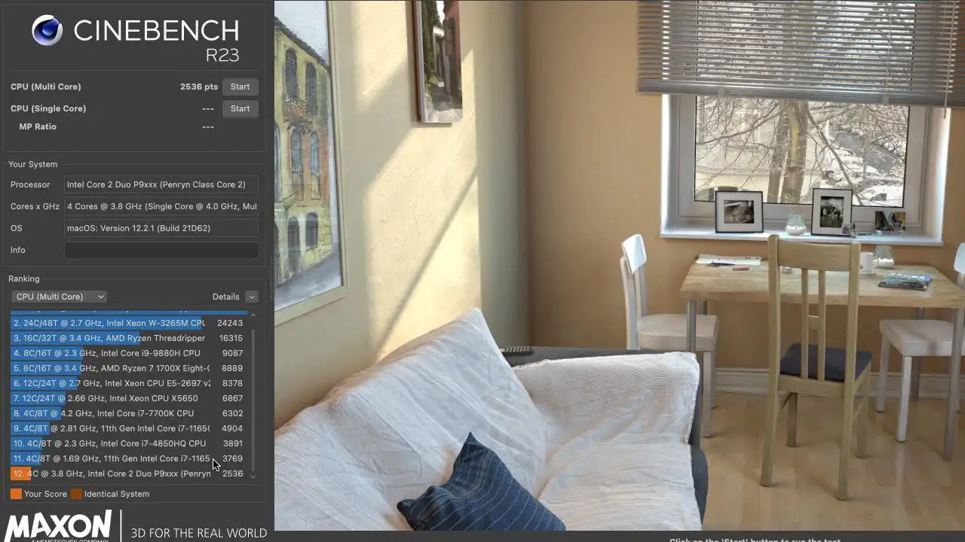Select the AMD Ryzen 7 1700X row
Image resolution: width=965 pixels, height=542 pixels.
pos(128,368)
